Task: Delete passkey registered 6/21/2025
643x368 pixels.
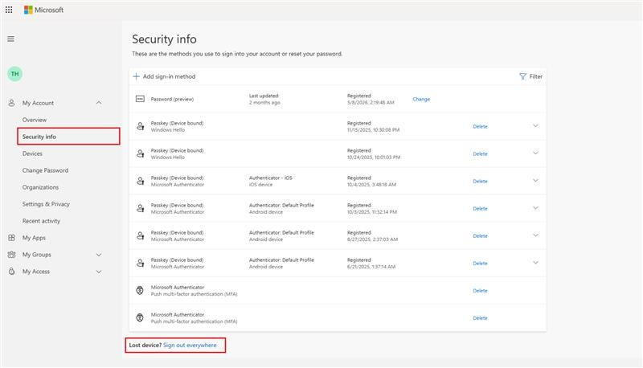Action: click(x=480, y=264)
